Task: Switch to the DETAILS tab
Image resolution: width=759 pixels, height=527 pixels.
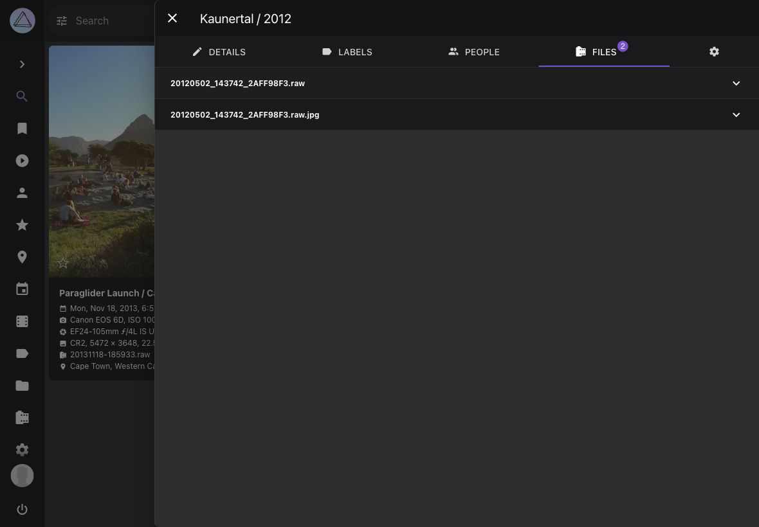Action: (219, 52)
